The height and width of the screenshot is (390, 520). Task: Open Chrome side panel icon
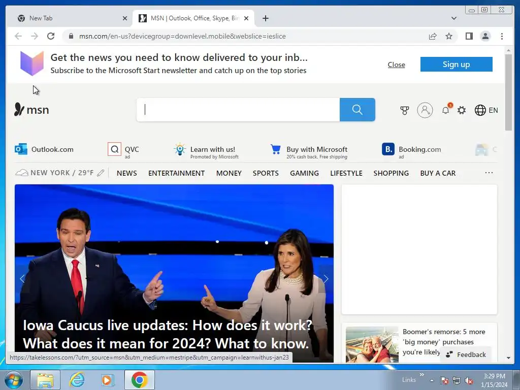[469, 36]
